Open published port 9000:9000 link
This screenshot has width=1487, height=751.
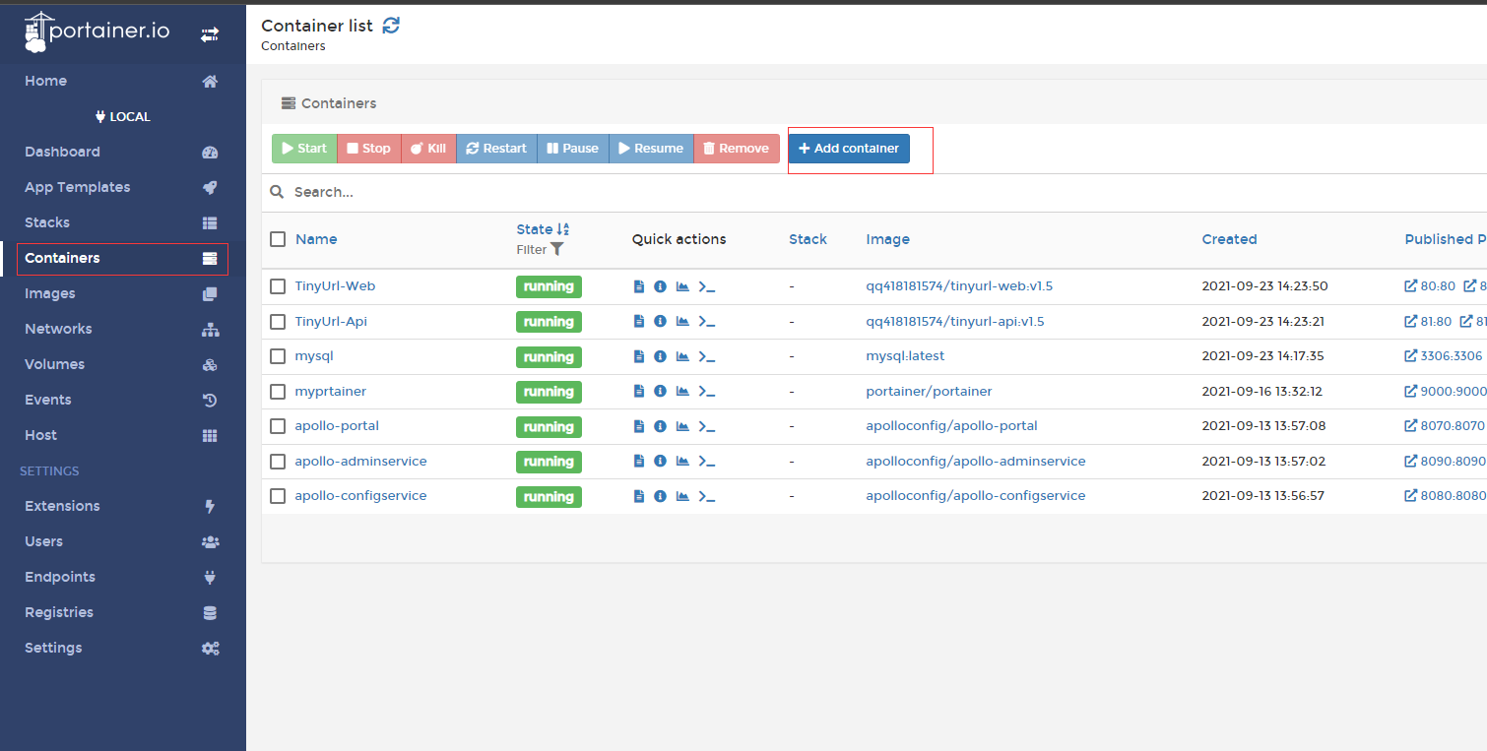[1445, 392]
